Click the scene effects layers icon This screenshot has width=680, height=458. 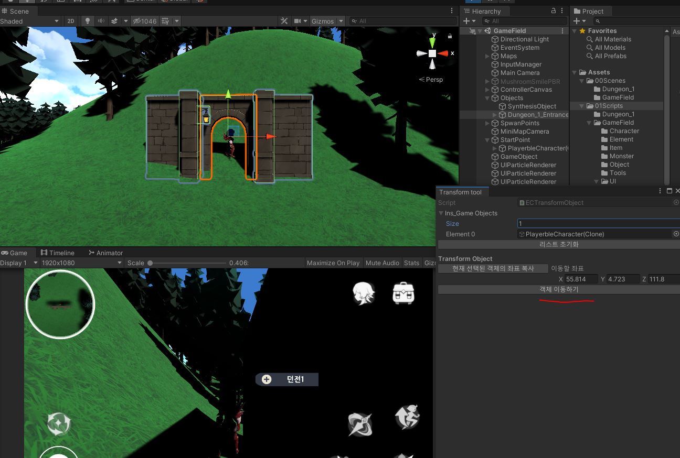114,21
